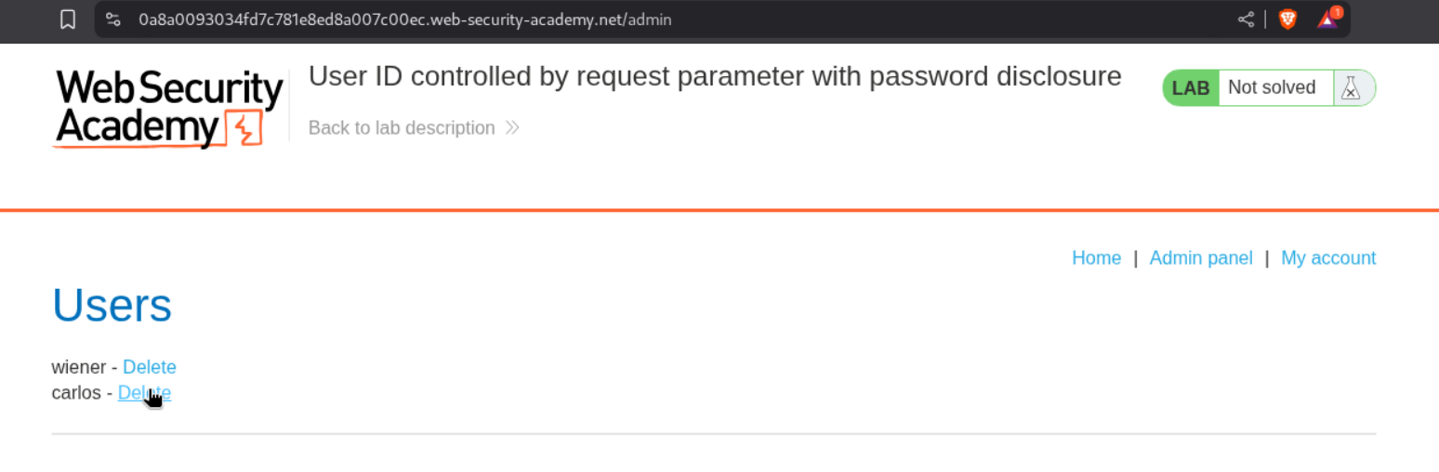Click the carlos username text
The width and height of the screenshot is (1439, 472).
tap(76, 393)
